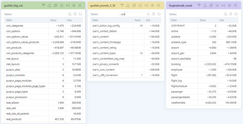Open table search in grafski_big_cat panel
243x124 pixels.
[70, 14]
